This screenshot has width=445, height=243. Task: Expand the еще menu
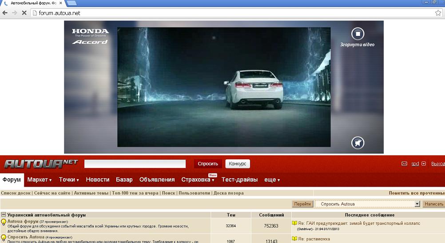(x=272, y=180)
